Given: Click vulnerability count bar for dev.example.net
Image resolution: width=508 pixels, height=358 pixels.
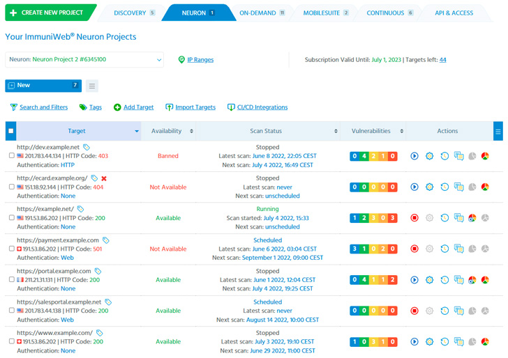Looking at the screenshot, I should [x=373, y=156].
